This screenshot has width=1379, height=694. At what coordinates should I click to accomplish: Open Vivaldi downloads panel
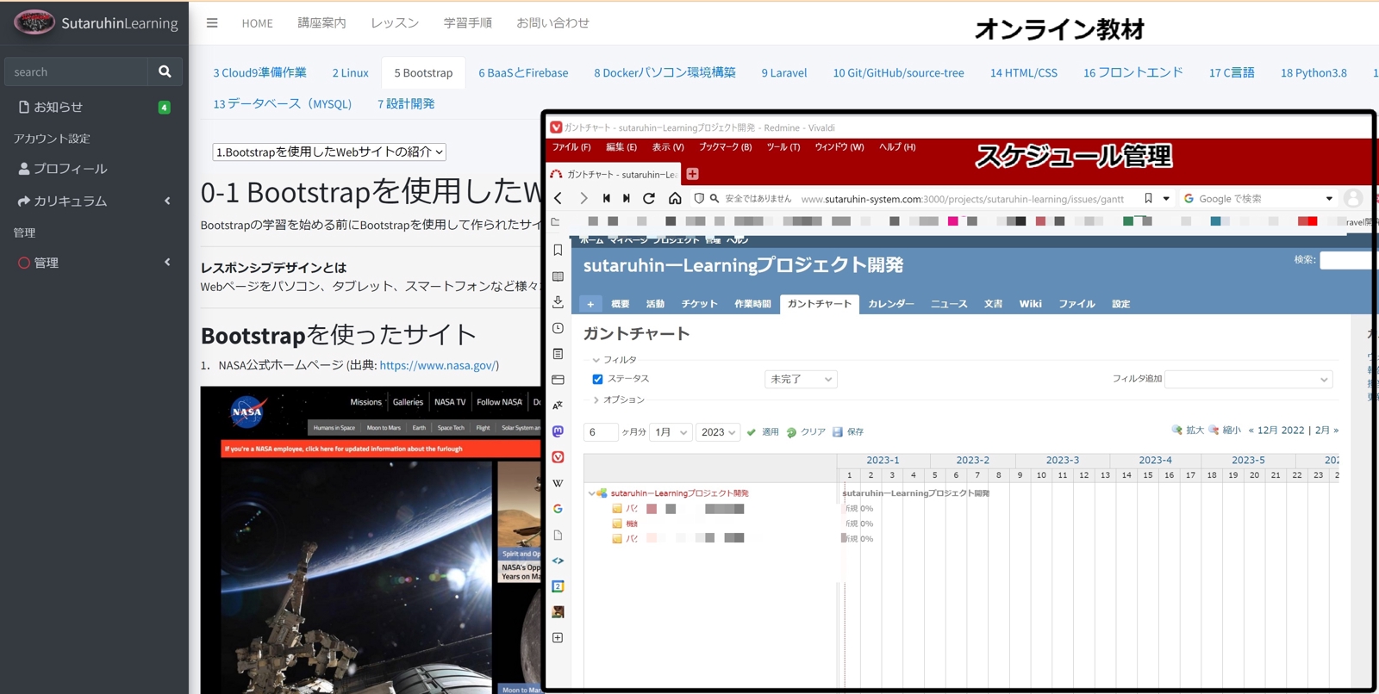pos(558,301)
